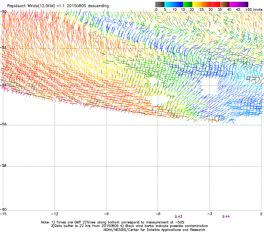Image resolution: width=264 pixels, height=232 pixels.
Task: Click the 'Note: 1) Times are GMT' line
Action: point(113,222)
